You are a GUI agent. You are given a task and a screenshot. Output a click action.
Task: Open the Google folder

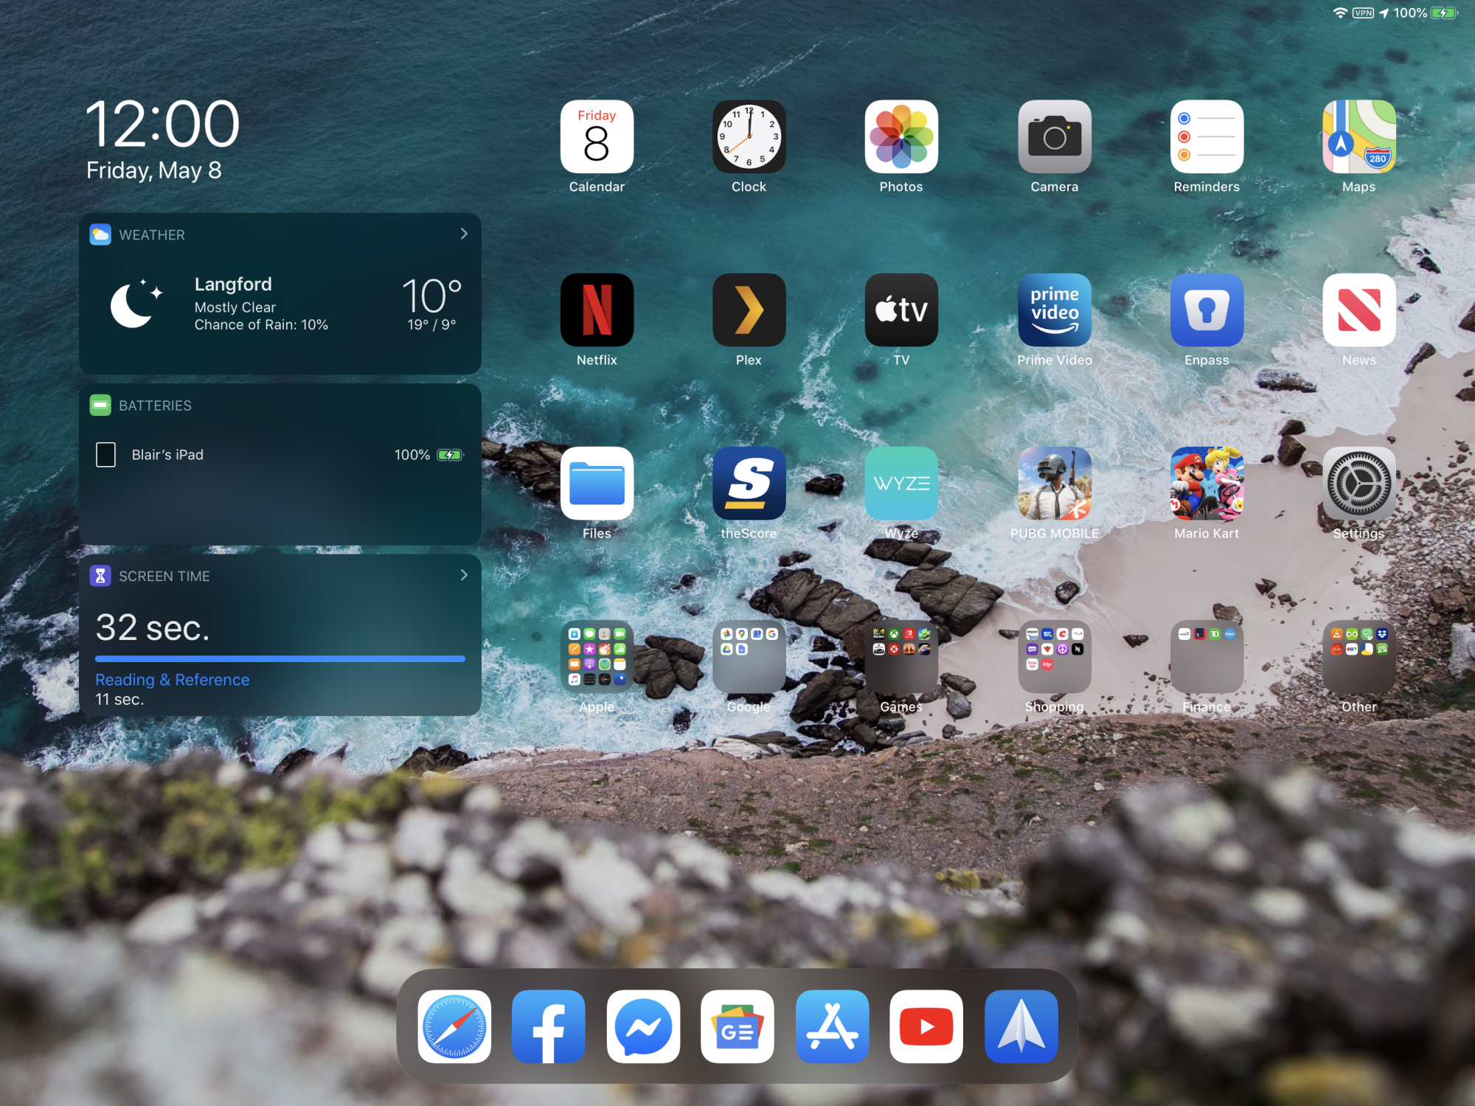[x=749, y=656]
